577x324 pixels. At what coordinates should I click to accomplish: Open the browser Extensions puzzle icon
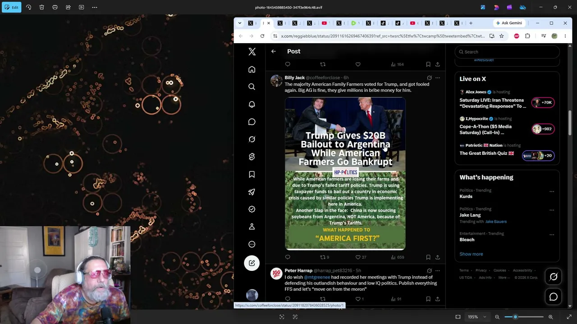tap(527, 36)
